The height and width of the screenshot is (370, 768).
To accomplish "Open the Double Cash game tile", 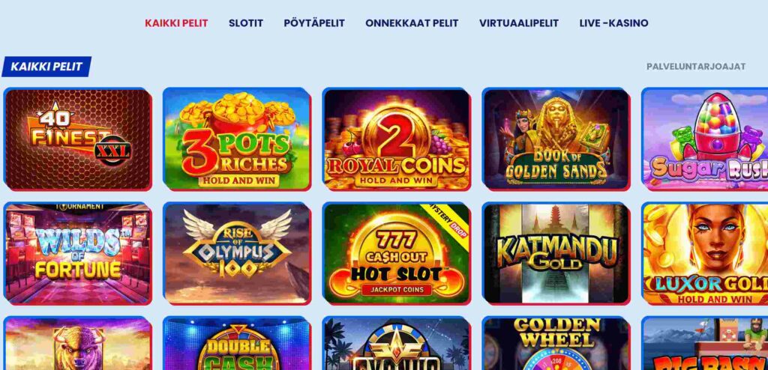I will click(x=237, y=343).
